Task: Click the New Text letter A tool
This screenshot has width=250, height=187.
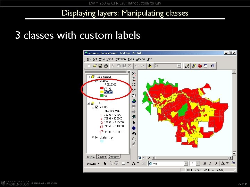Action: coord(134,163)
